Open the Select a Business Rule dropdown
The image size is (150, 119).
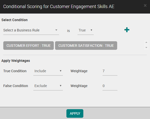pos(31,30)
